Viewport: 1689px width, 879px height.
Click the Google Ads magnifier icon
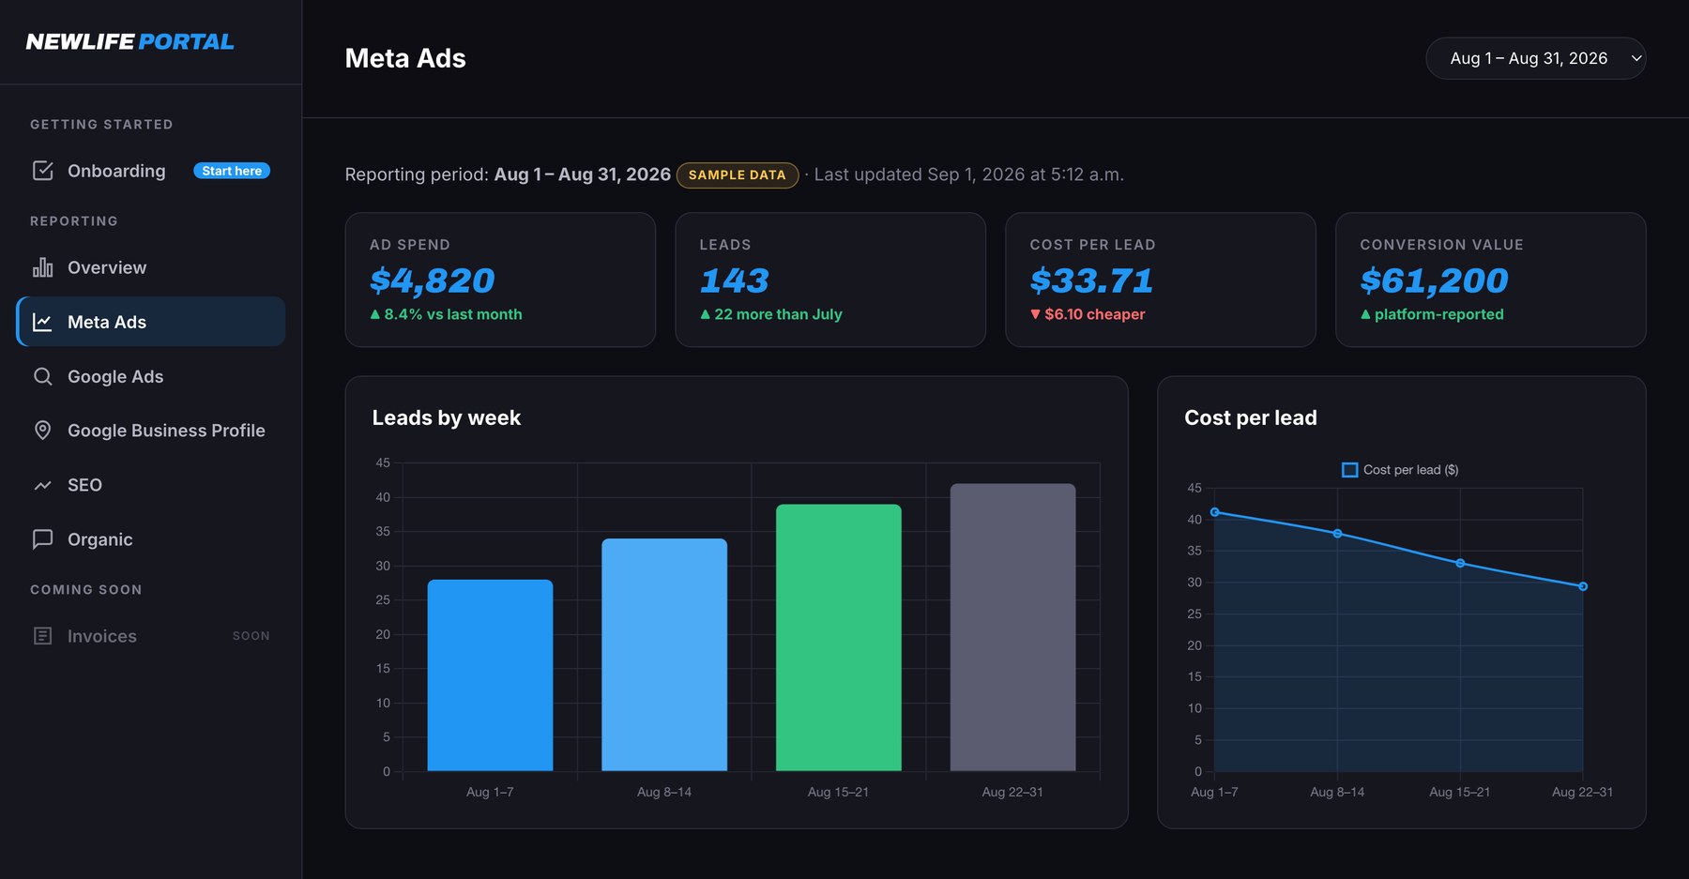coord(42,376)
